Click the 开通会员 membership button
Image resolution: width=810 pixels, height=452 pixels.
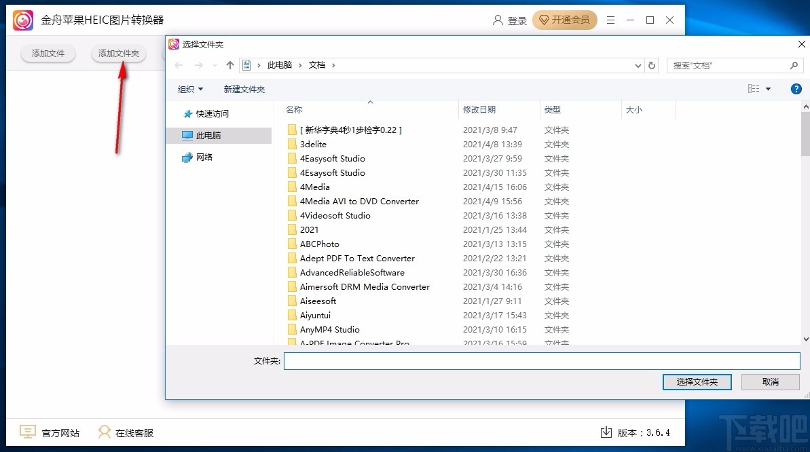tap(565, 20)
